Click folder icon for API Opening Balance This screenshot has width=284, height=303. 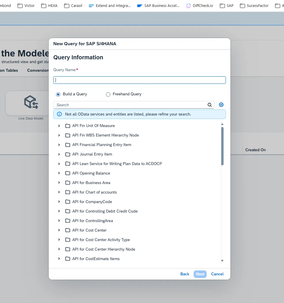tap(68, 173)
